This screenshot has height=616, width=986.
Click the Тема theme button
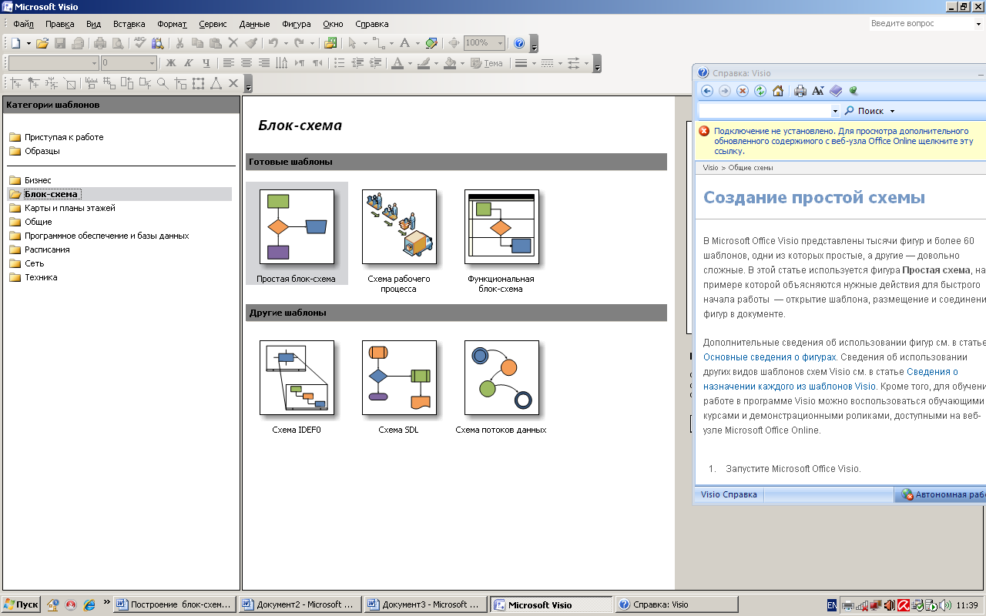486,63
